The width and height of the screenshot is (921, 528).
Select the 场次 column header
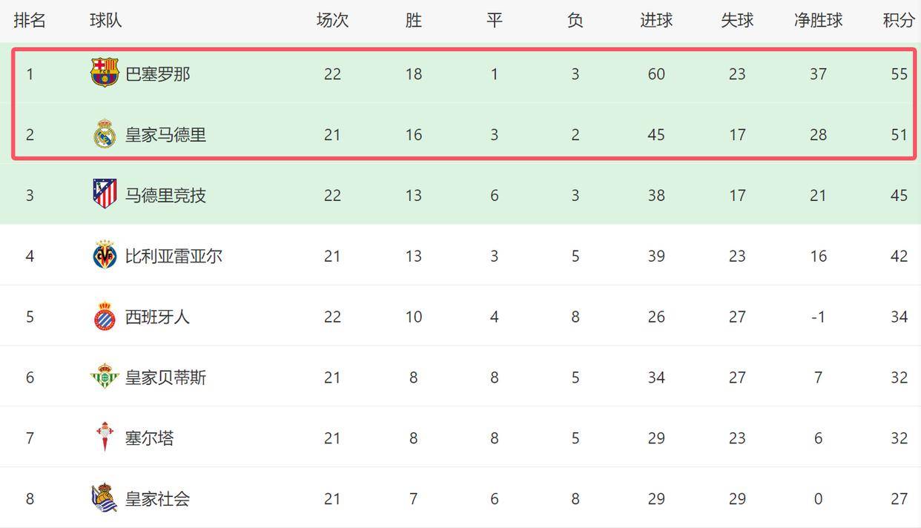(332, 21)
